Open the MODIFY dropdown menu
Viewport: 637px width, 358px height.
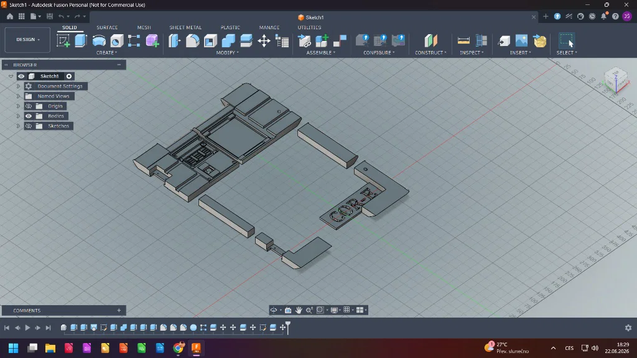(227, 53)
